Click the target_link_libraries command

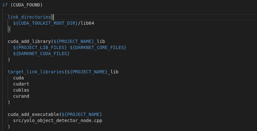[36, 72]
